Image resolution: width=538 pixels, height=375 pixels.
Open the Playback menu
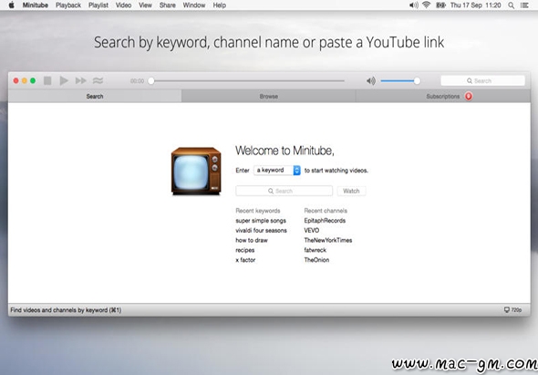pyautogui.click(x=68, y=5)
